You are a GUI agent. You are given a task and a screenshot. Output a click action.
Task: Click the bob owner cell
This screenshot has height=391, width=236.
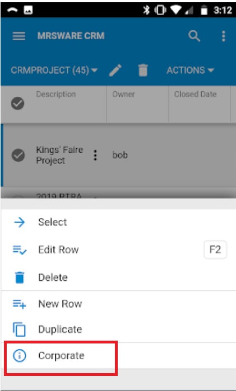[x=120, y=156]
